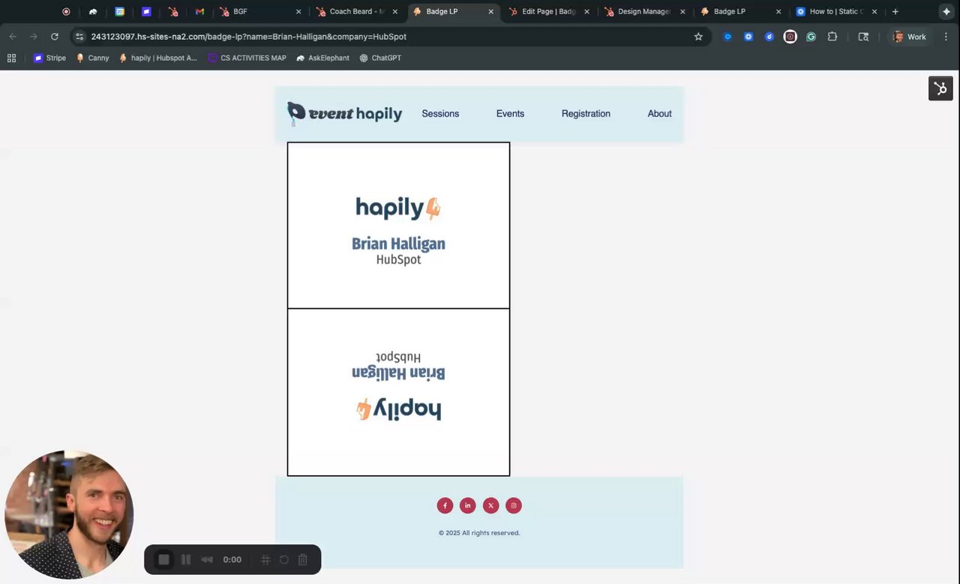This screenshot has height=584, width=960.
Task: Close the How to | Static tab
Action: [874, 12]
